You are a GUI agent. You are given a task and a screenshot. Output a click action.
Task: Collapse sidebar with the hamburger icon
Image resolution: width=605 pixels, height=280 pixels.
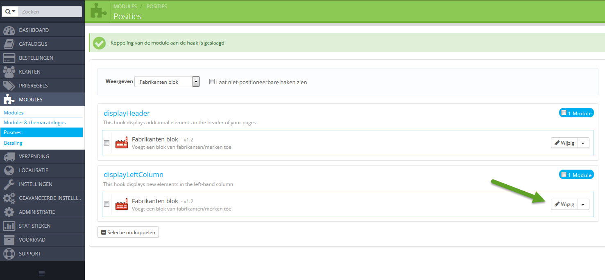click(42, 273)
